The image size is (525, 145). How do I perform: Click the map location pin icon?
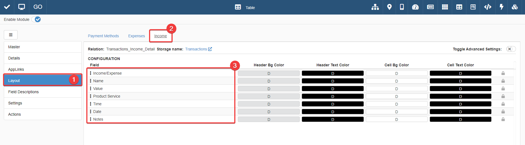pyautogui.click(x=389, y=7)
